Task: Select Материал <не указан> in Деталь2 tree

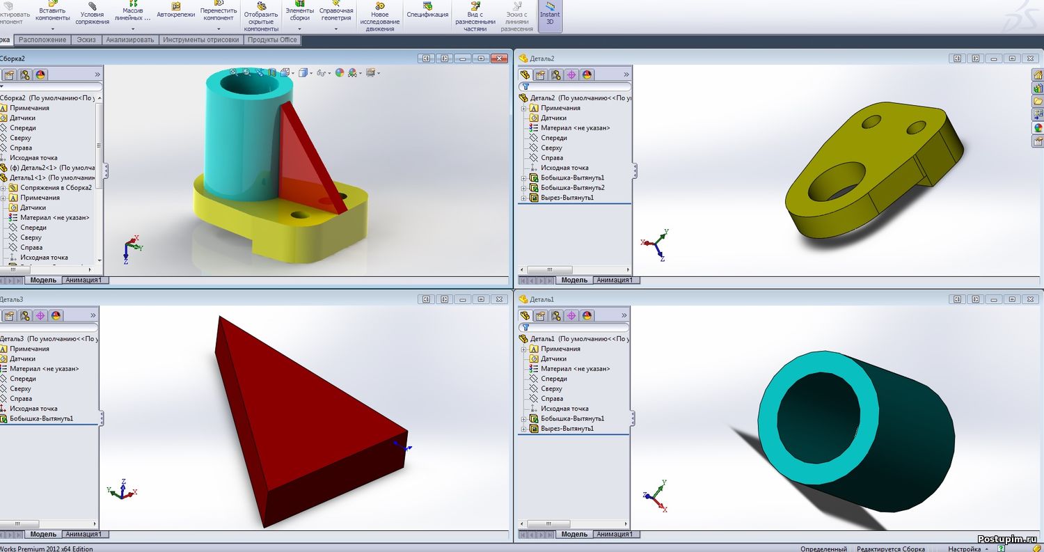Action: (x=575, y=128)
